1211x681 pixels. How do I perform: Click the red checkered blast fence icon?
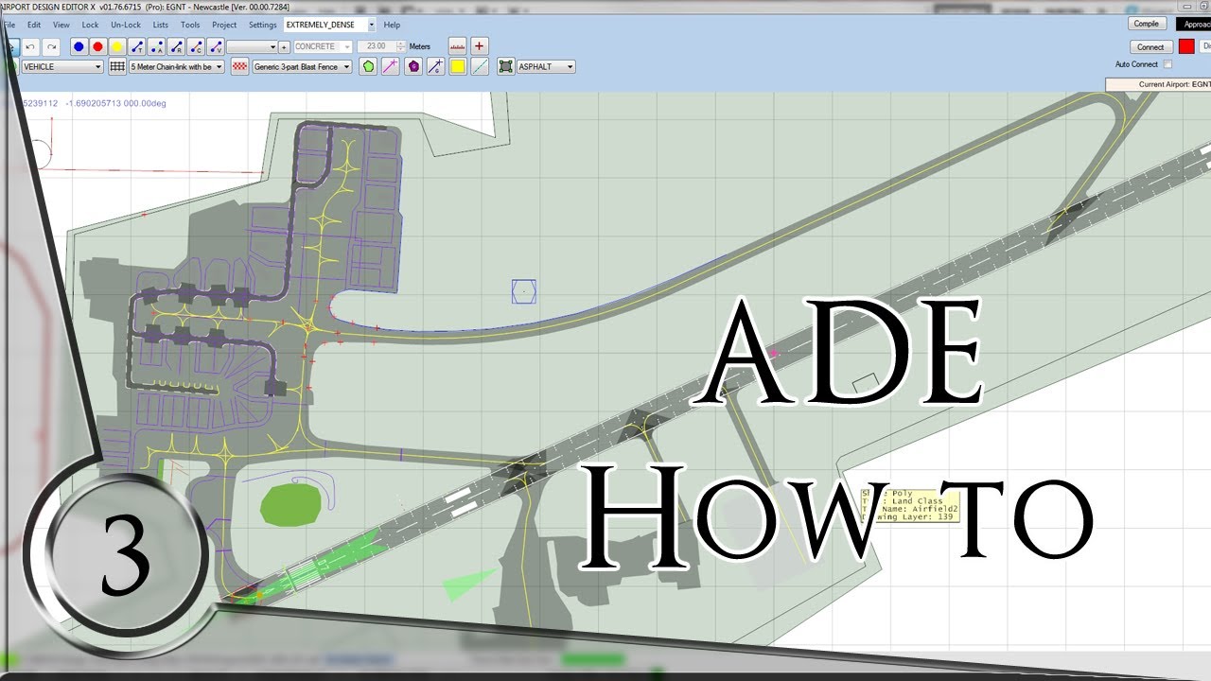coord(240,67)
